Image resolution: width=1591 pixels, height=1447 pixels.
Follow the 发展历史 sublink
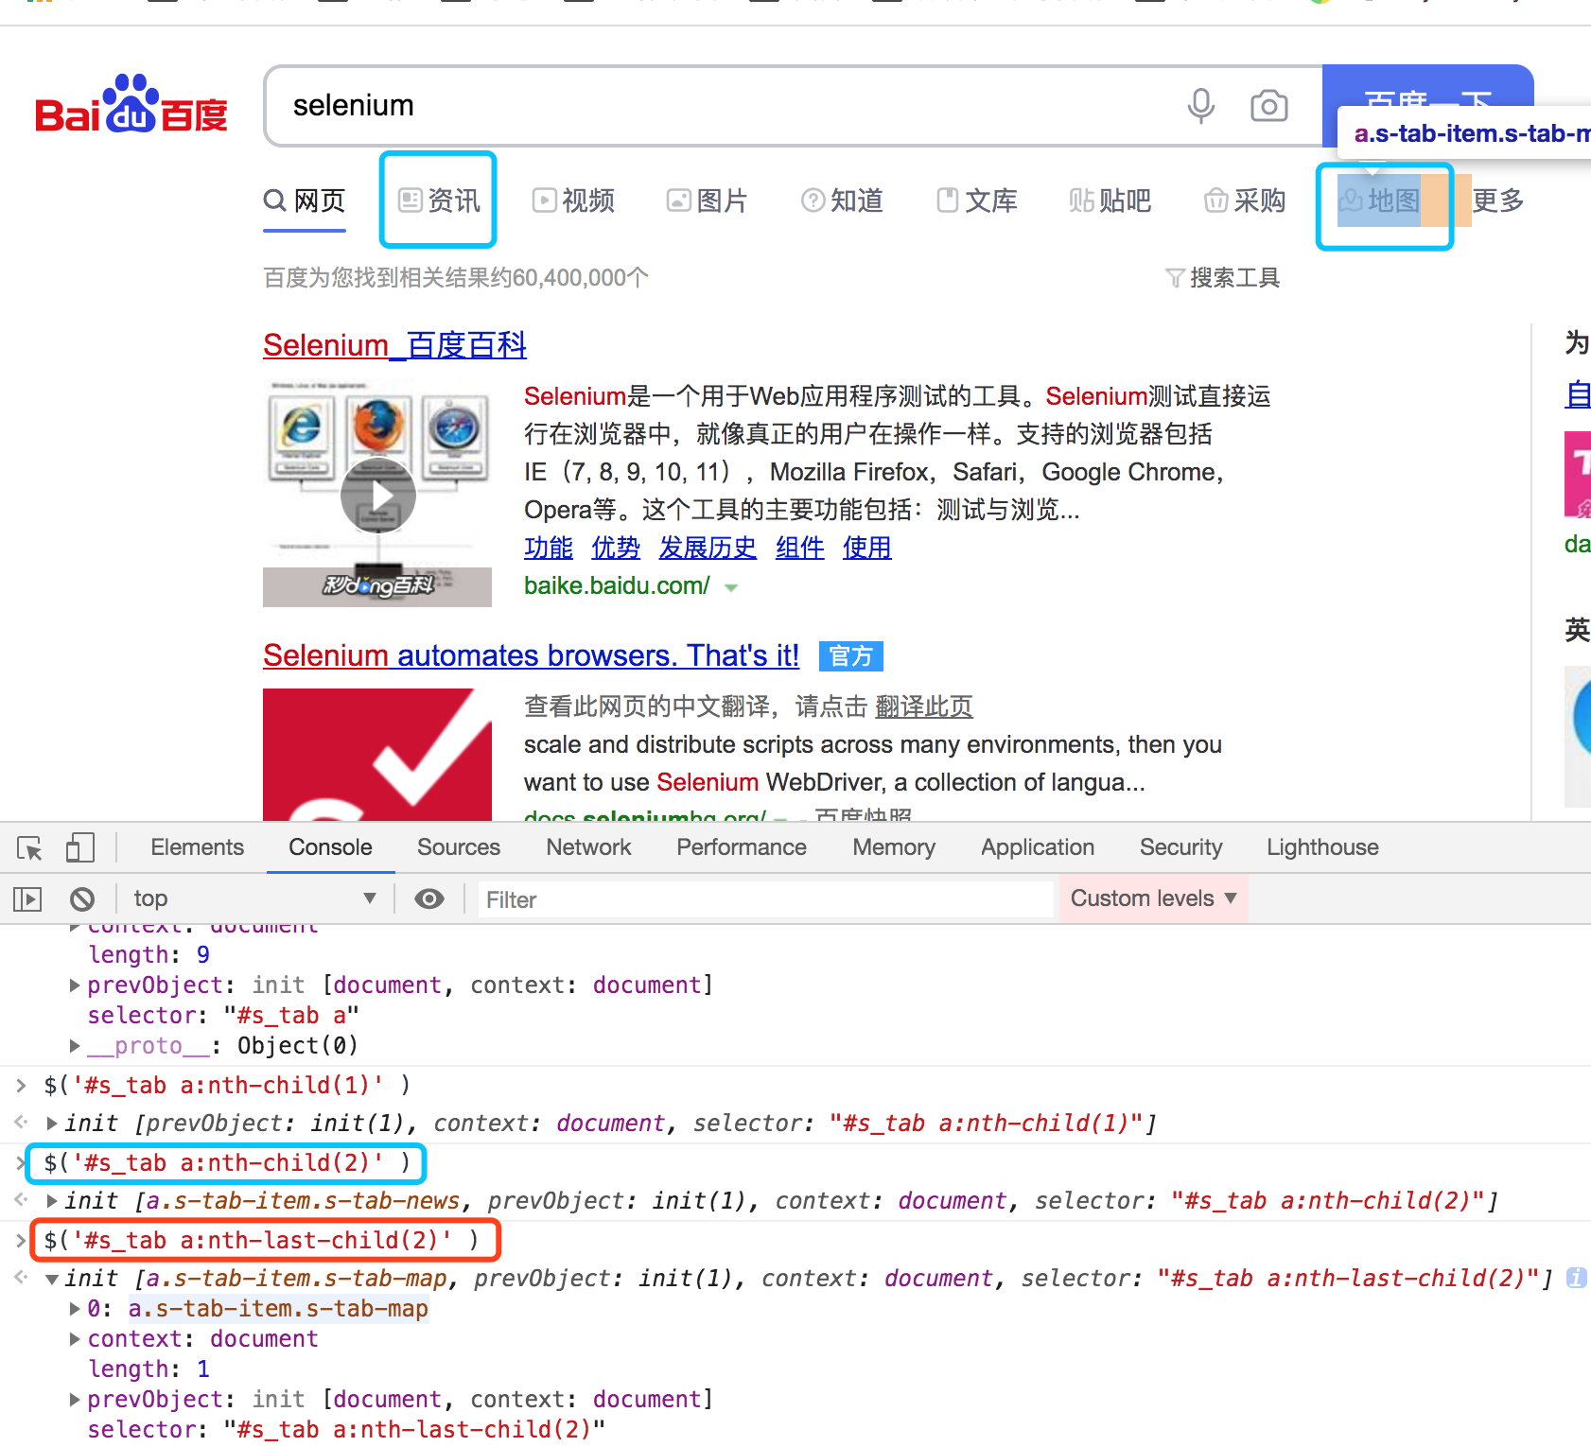[708, 548]
